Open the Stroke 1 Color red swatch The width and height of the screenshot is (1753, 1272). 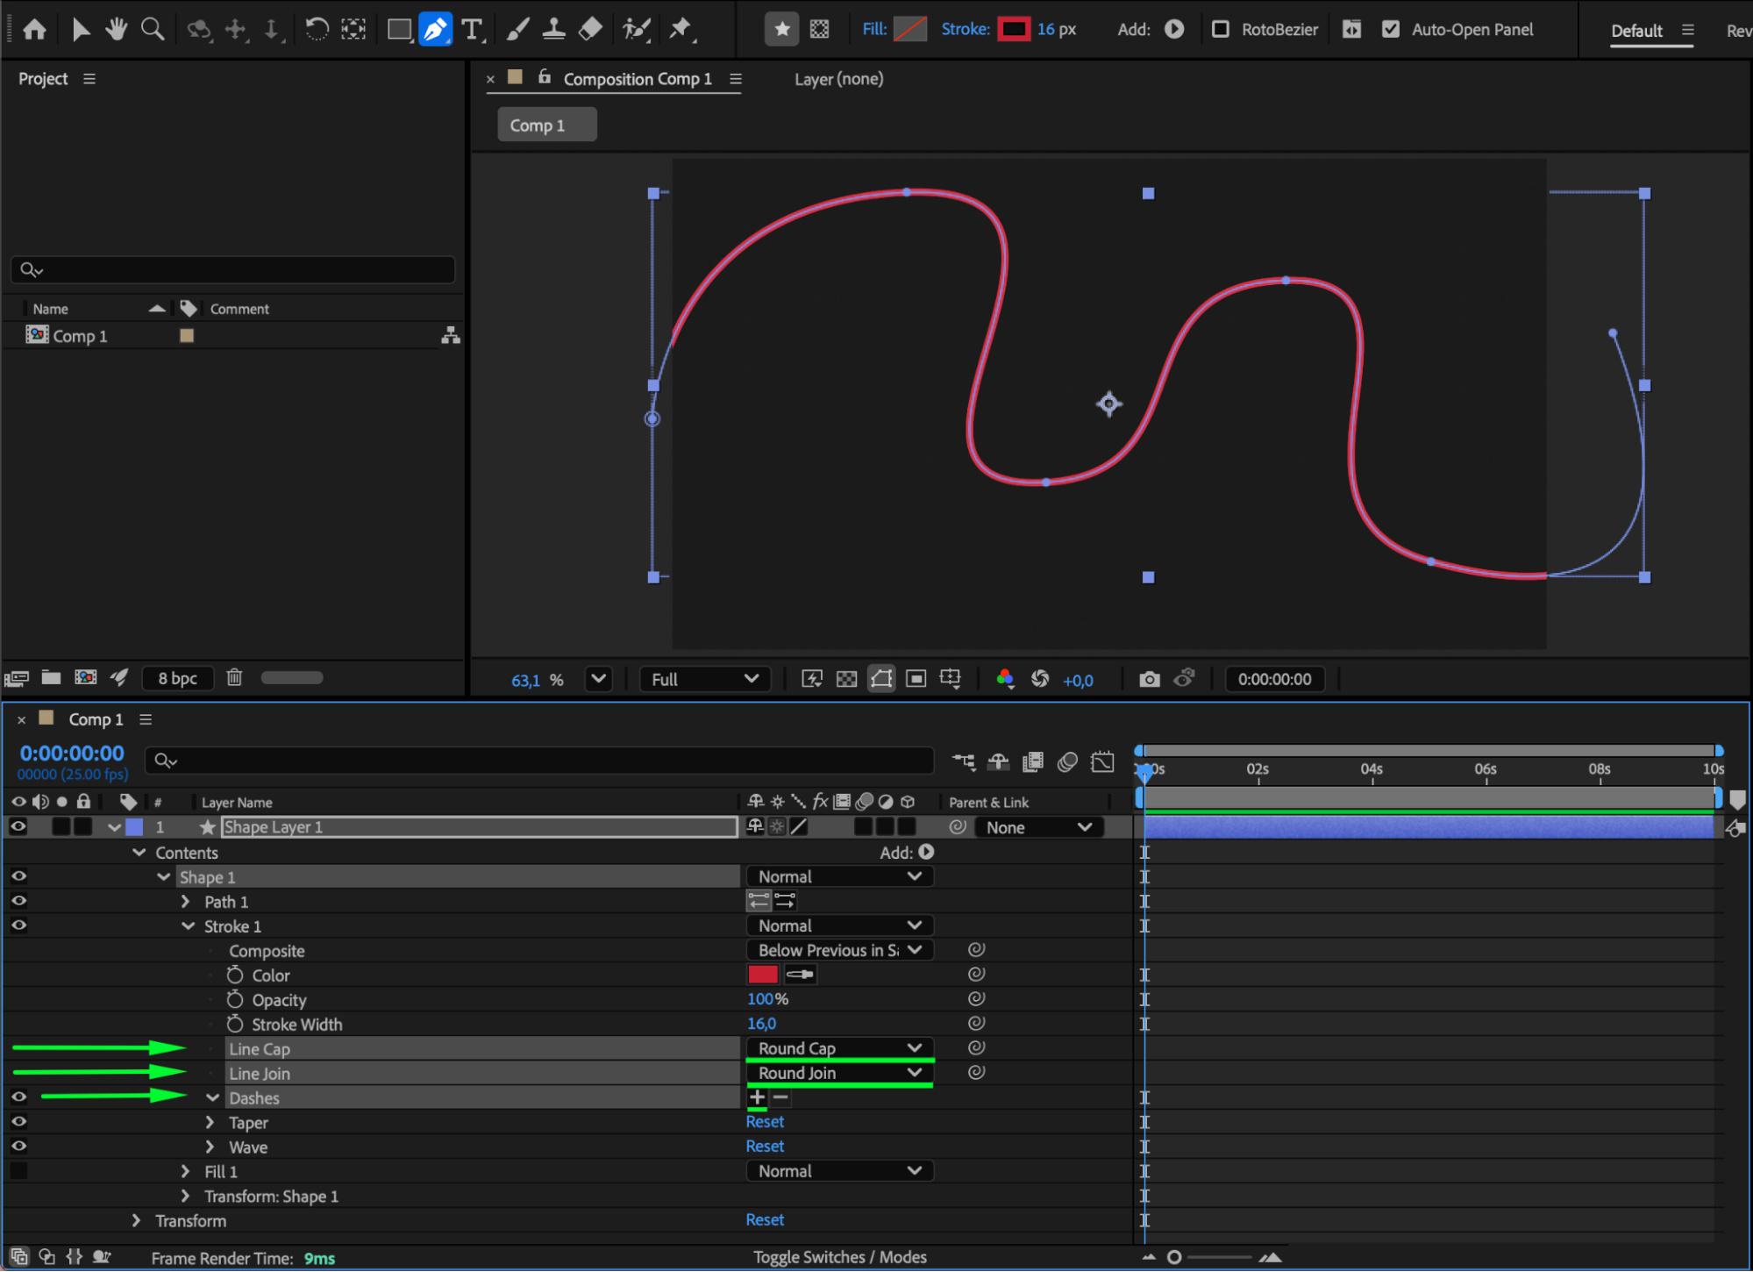(x=762, y=974)
